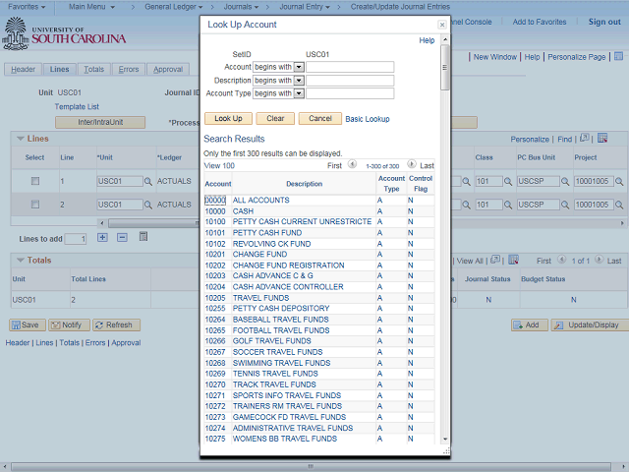This screenshot has width=629, height=472.
Task: Tick the Select checkbox for line 1
Action: pyautogui.click(x=35, y=182)
